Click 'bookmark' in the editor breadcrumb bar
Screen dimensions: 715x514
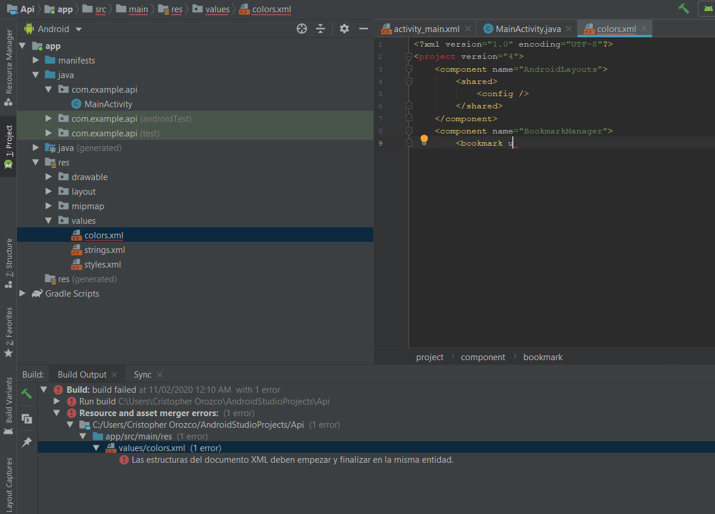click(543, 357)
